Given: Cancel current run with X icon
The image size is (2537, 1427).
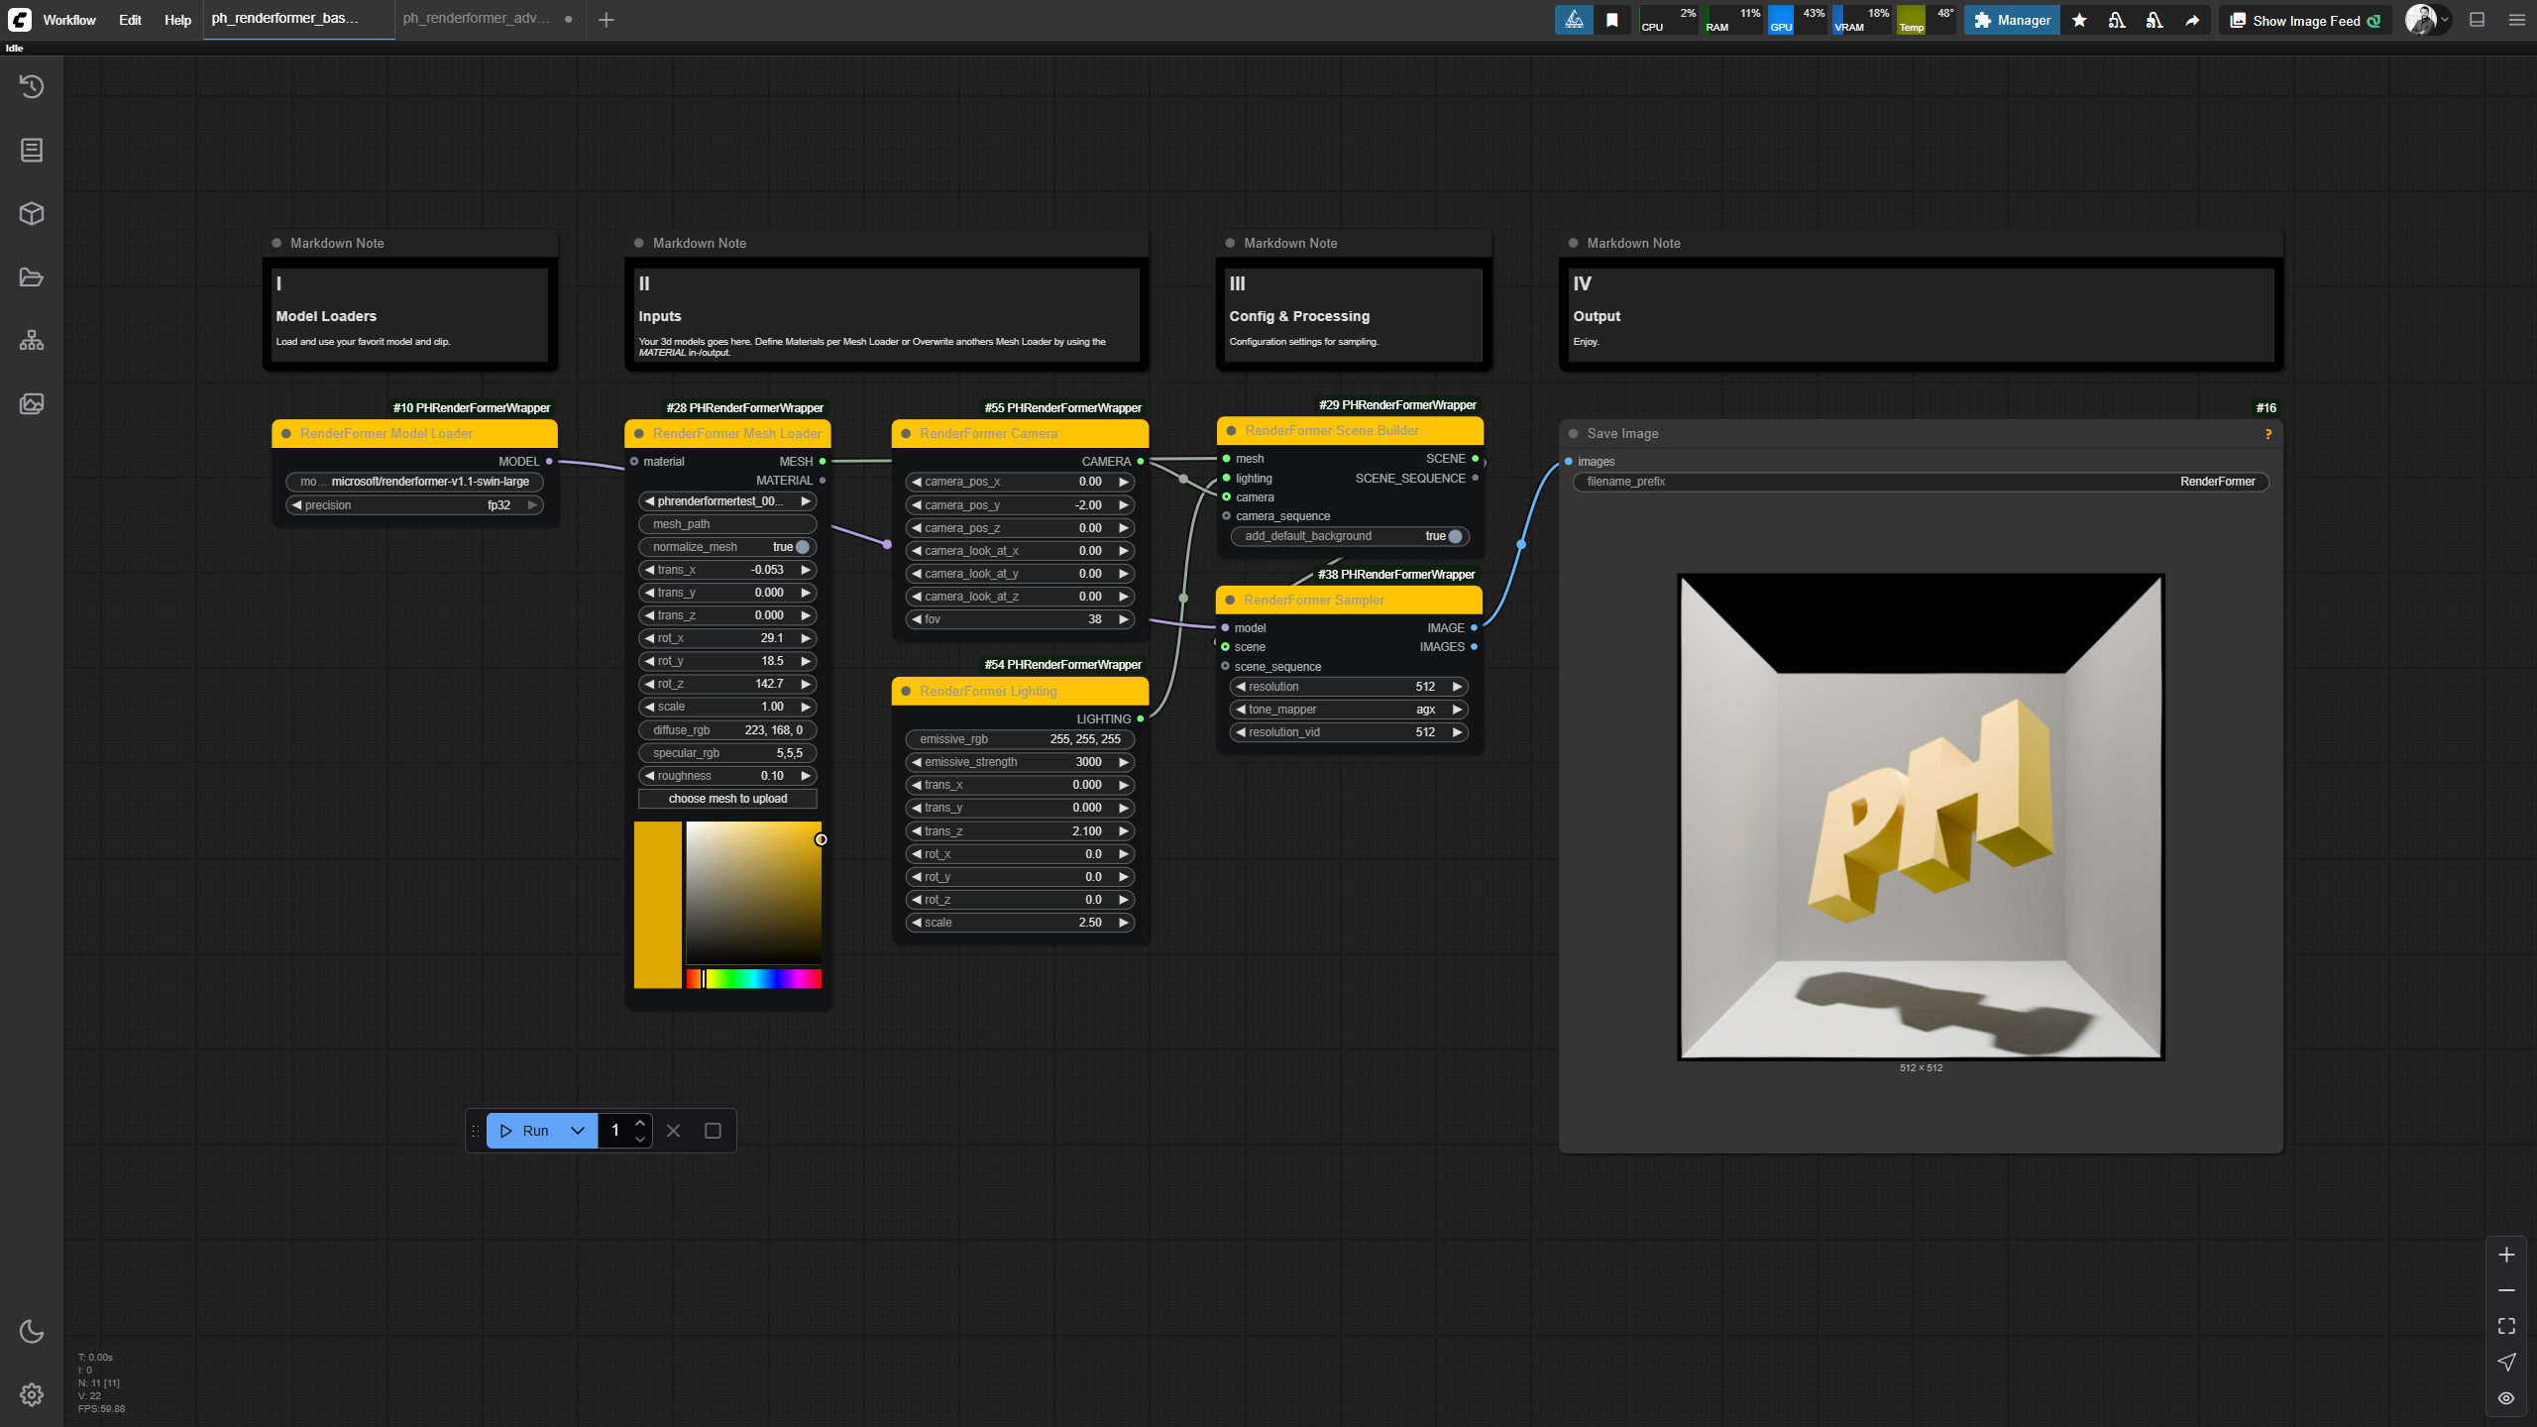Looking at the screenshot, I should [674, 1131].
